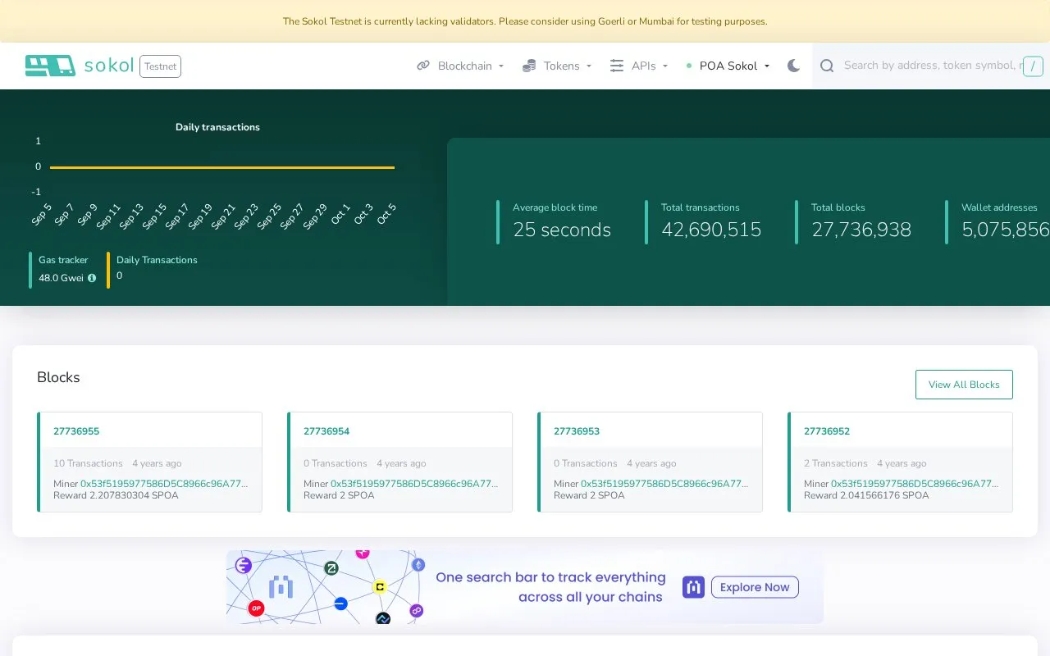This screenshot has height=656, width=1050.
Task: Click the ad banner network graphic
Action: (326, 587)
